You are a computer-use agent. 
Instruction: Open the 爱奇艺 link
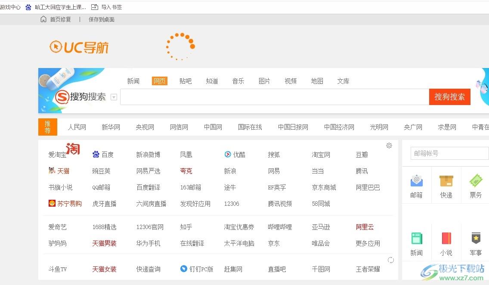pyautogui.click(x=57, y=227)
